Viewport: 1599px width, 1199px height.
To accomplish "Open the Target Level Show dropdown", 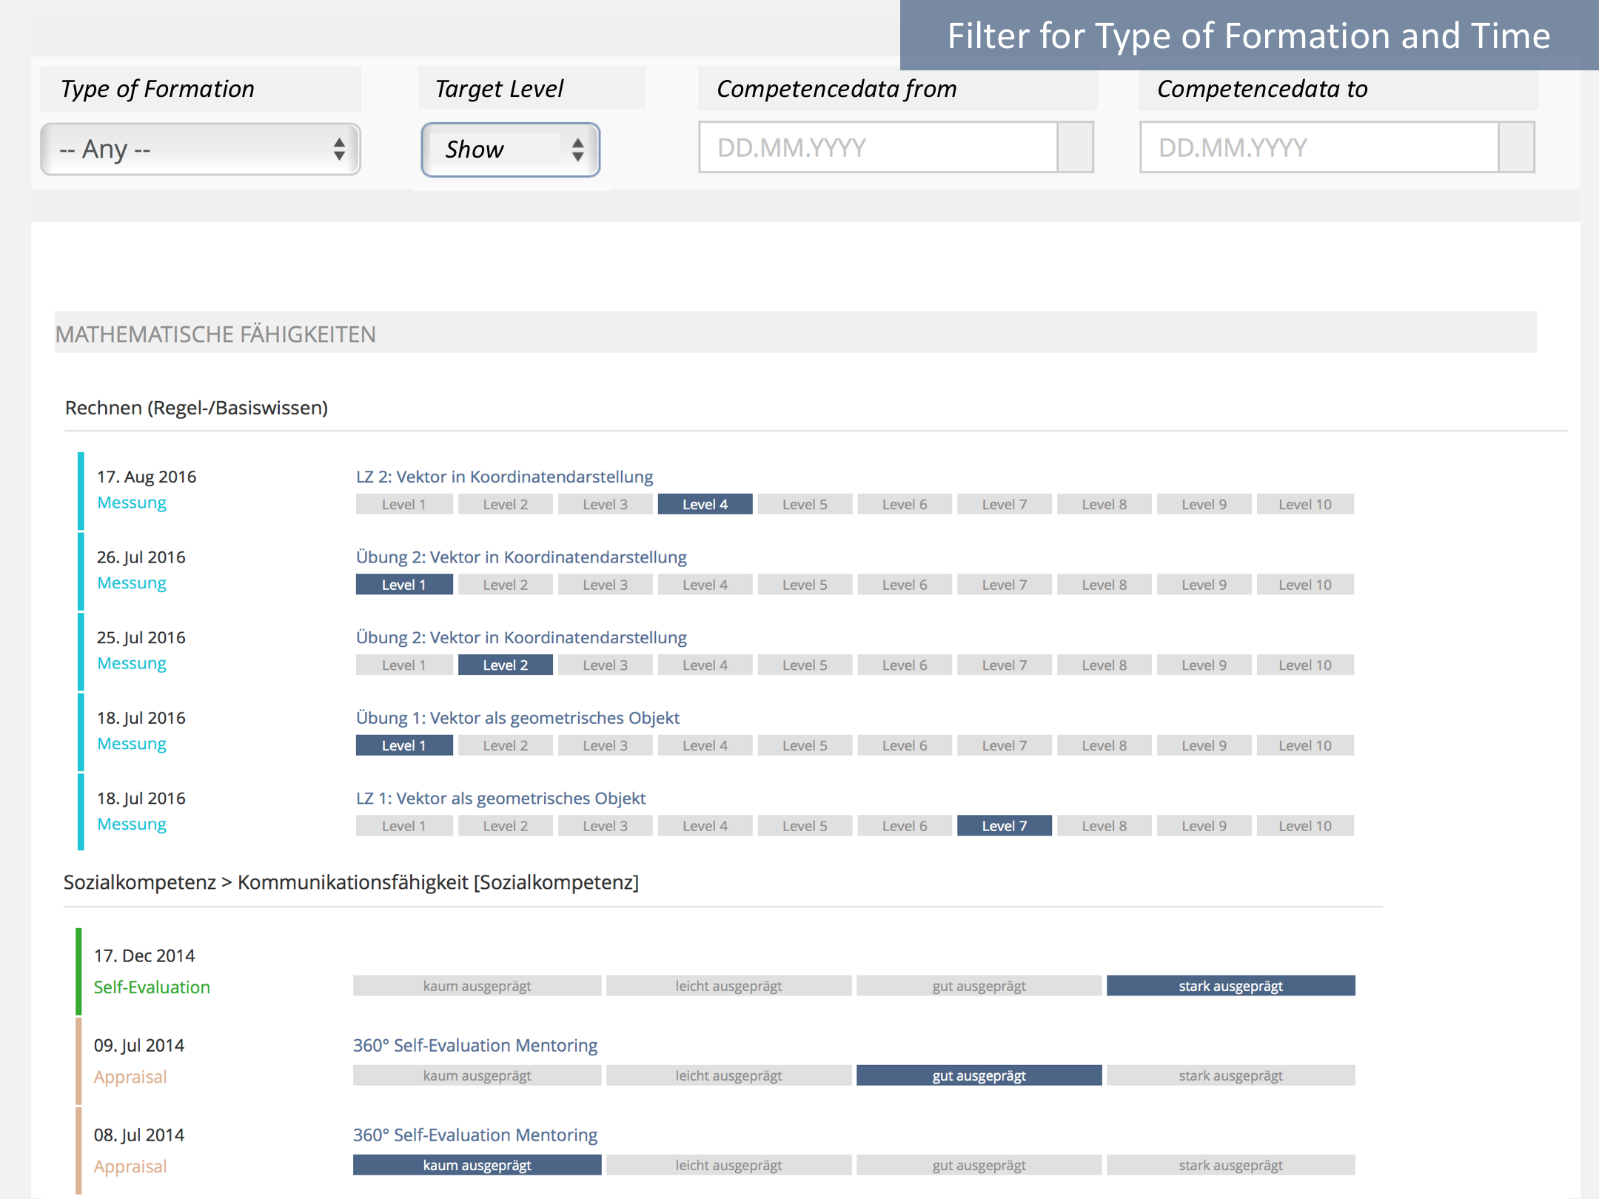I will pos(510,150).
